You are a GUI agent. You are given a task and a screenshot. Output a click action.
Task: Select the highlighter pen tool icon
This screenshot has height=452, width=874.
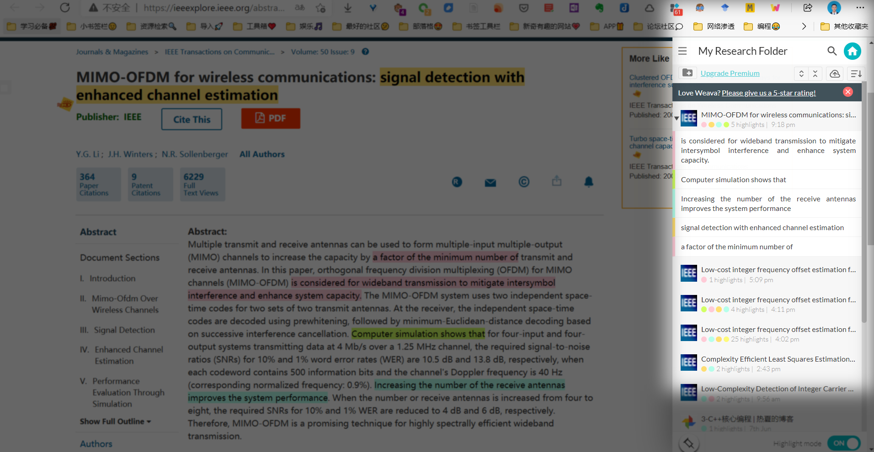689,443
